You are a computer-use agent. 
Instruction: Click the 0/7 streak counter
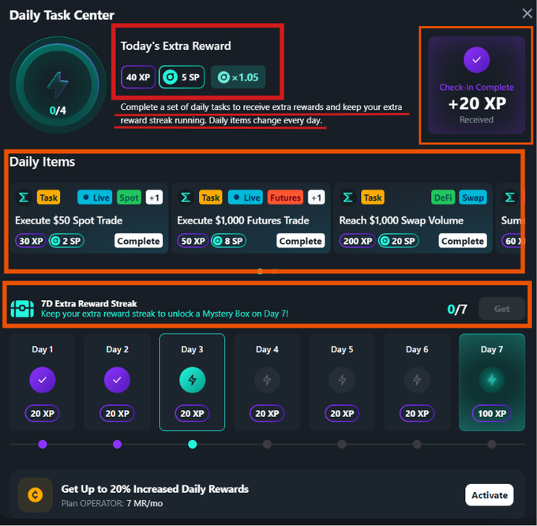coord(457,310)
